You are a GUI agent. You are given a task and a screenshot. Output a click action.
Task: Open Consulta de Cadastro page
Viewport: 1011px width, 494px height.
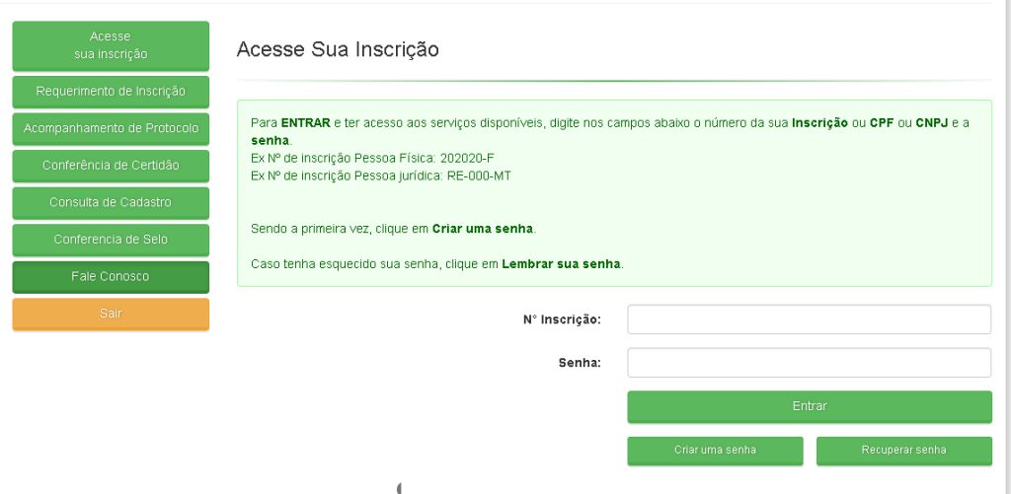click(111, 202)
